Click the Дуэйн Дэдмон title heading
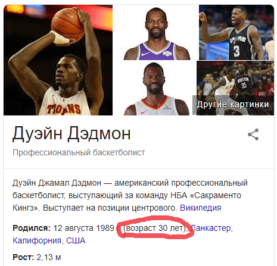 pyautogui.click(x=71, y=133)
